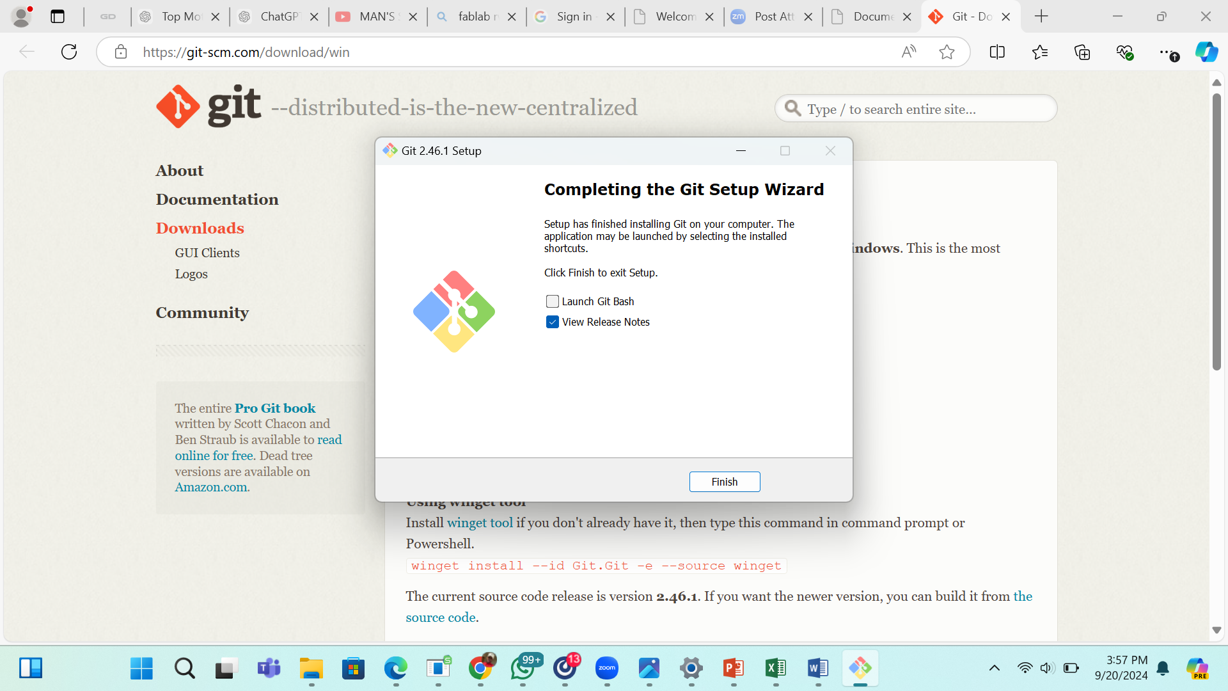Open the Settings gear in taskbar
Image resolution: width=1228 pixels, height=691 pixels.
click(691, 669)
